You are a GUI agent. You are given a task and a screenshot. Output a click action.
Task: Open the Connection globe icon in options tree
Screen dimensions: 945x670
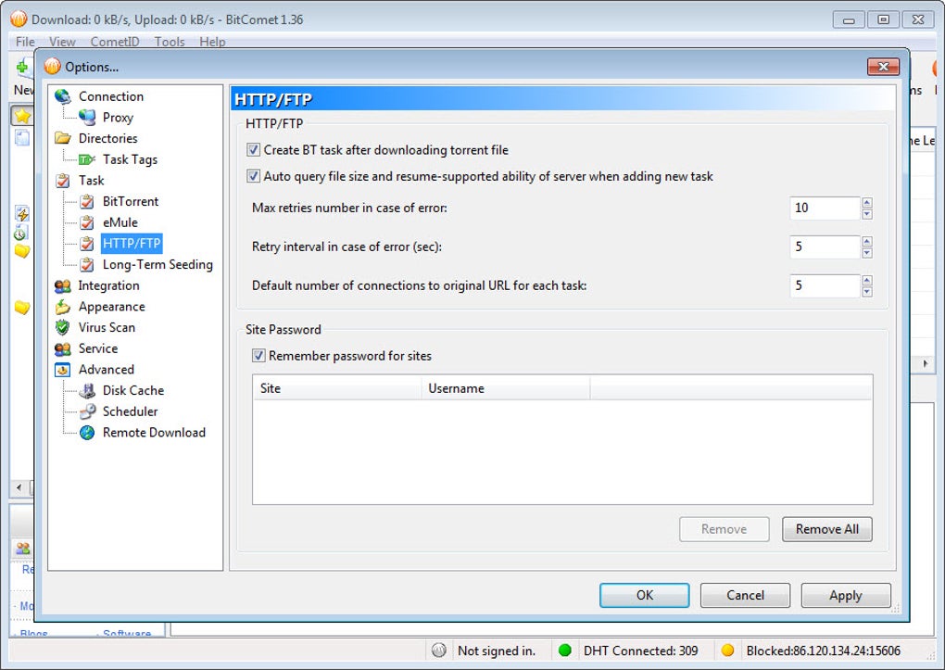point(63,96)
